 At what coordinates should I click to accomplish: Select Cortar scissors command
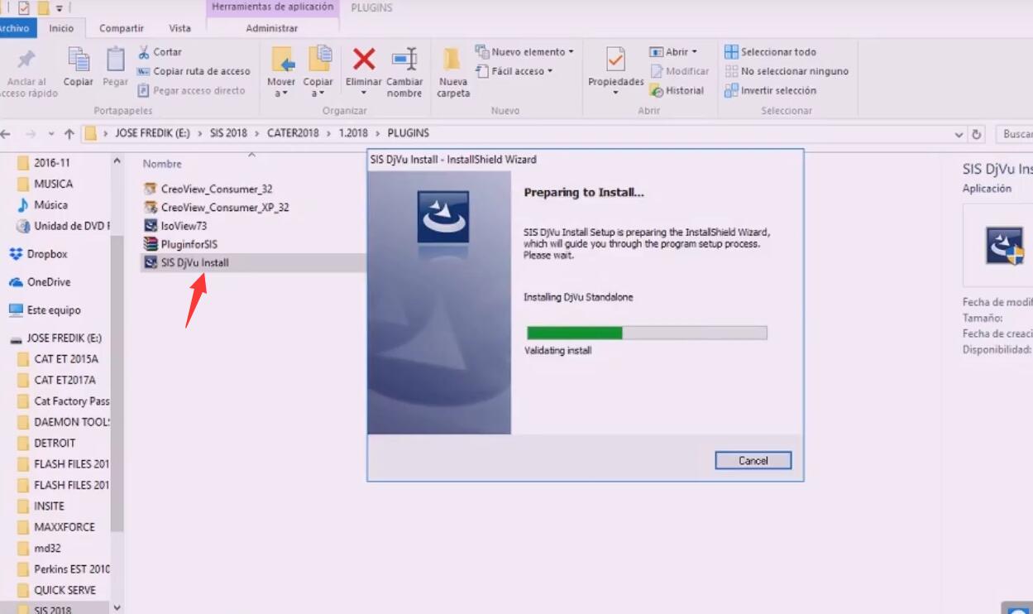[x=160, y=51]
